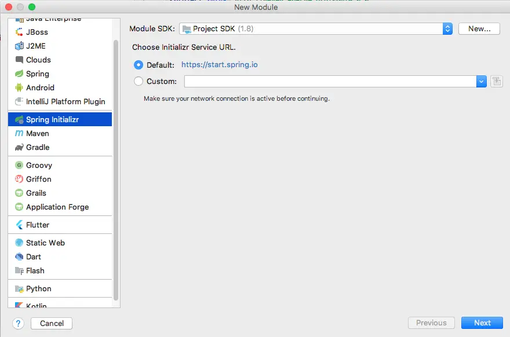Viewport: 510px width, 337px height.
Task: Click the Spring Initializr icon
Action: [19, 120]
